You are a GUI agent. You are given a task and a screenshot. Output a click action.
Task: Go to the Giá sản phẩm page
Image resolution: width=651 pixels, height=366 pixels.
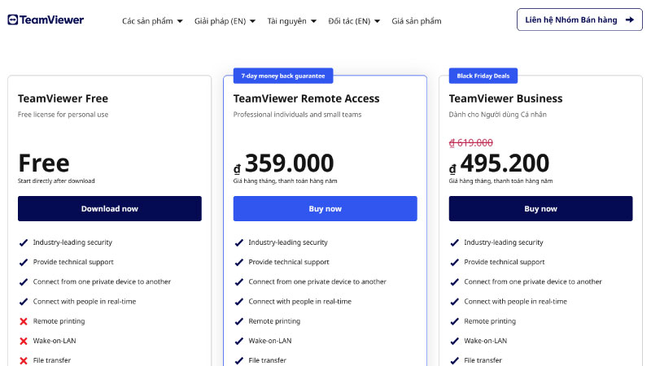416,21
